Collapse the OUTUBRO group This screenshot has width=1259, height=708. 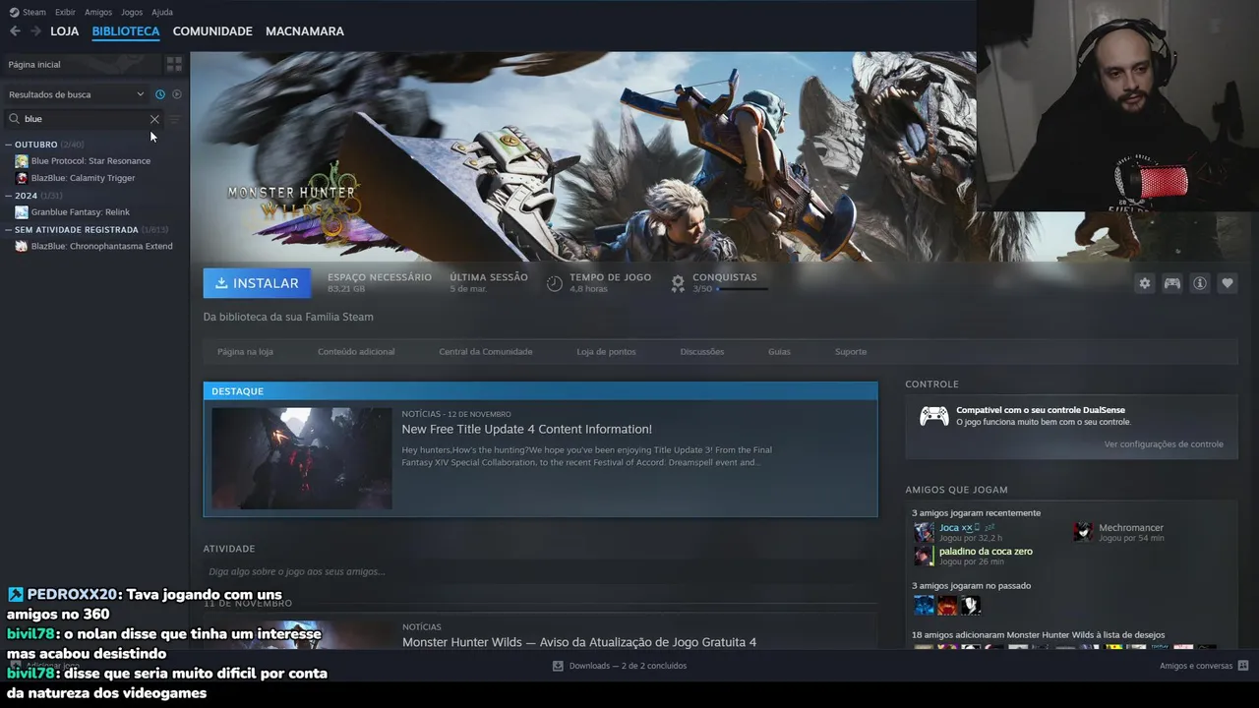pyautogui.click(x=8, y=145)
